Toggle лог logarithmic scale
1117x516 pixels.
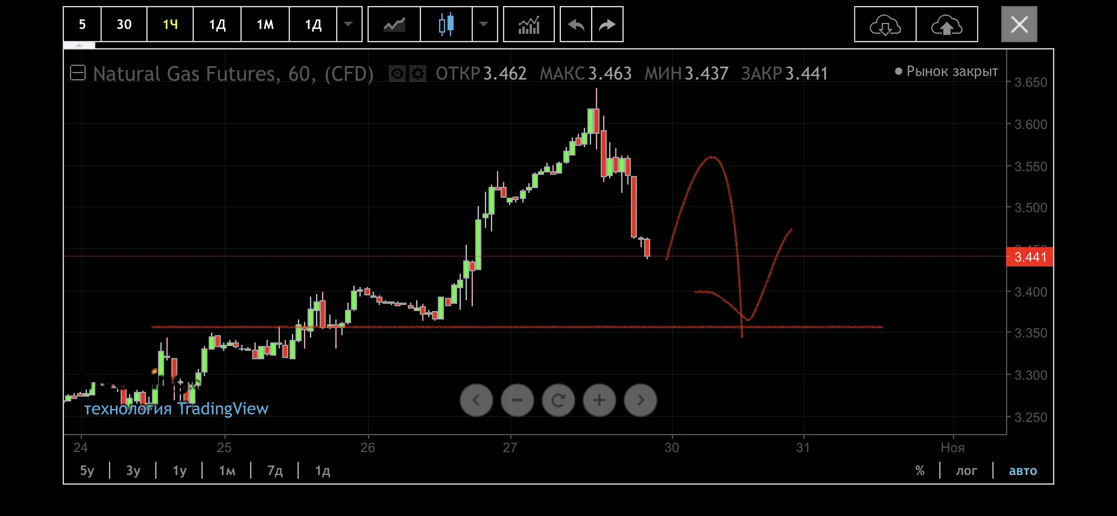[x=967, y=471]
